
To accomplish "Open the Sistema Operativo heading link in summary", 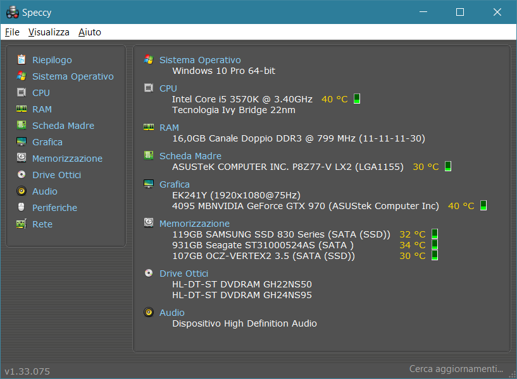I will coord(200,60).
